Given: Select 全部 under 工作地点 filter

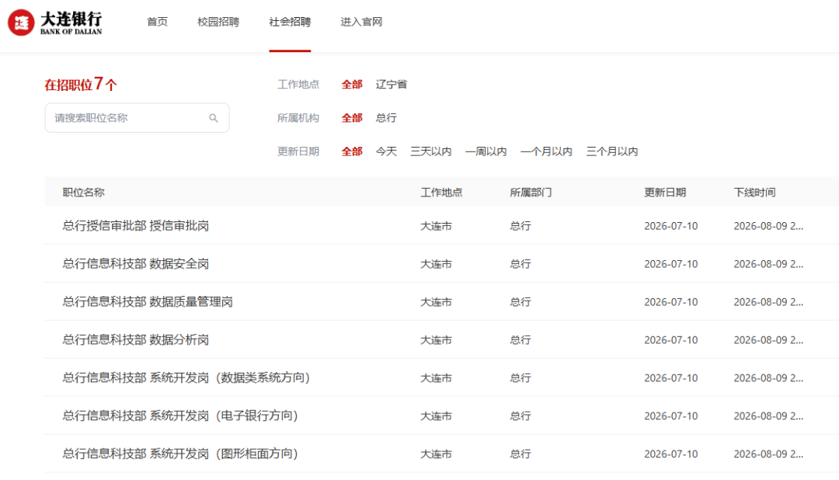Looking at the screenshot, I should [x=352, y=85].
